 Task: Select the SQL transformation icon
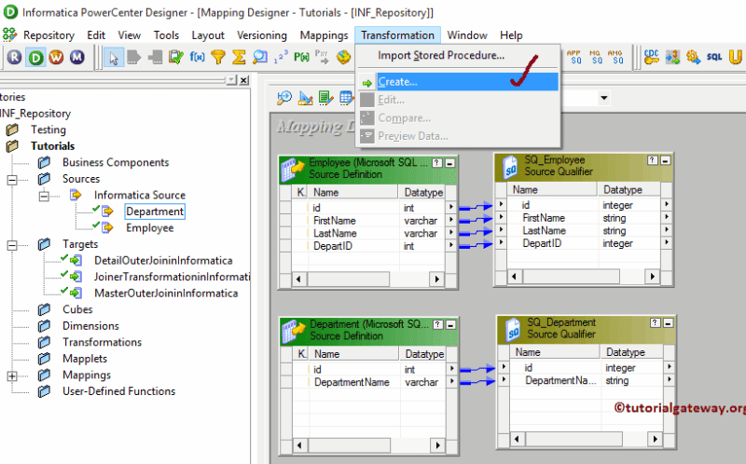714,57
